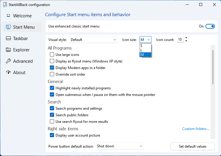Open Advanced settings page
221x156 pixels.
point(22,61)
